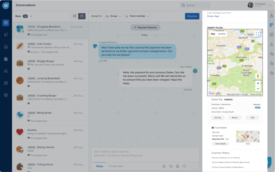Screen dimensions: 275x172
Task: Open the Crackling Burger conversation
Action: click(x=50, y=99)
